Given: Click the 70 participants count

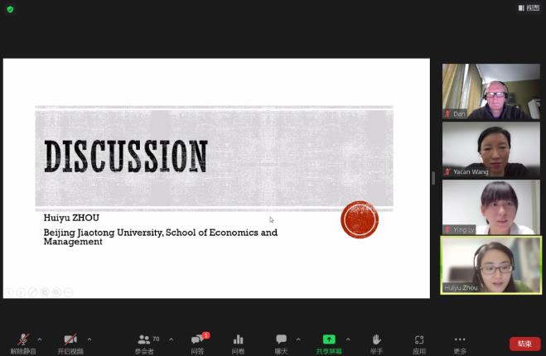Looking at the screenshot, I should click(156, 339).
